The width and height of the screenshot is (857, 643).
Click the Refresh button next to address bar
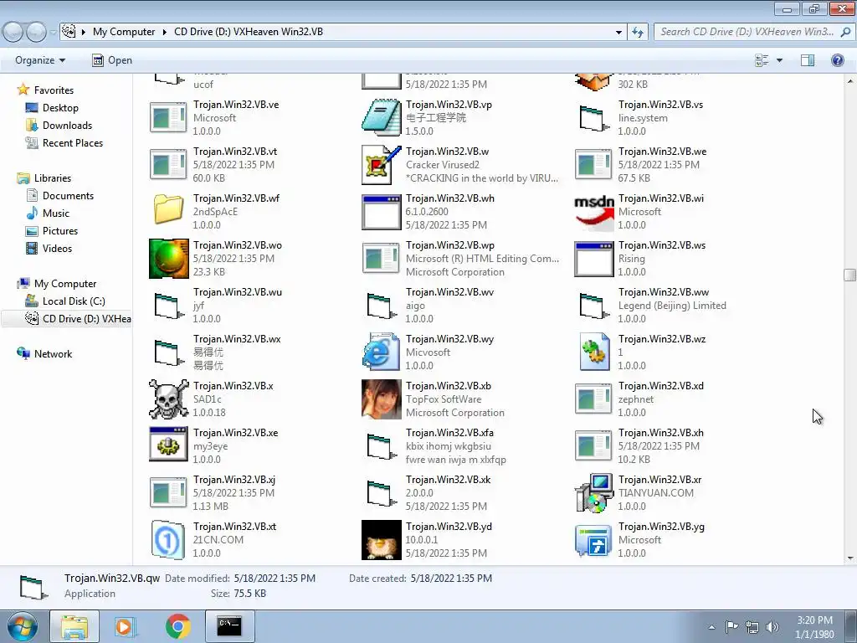[637, 32]
